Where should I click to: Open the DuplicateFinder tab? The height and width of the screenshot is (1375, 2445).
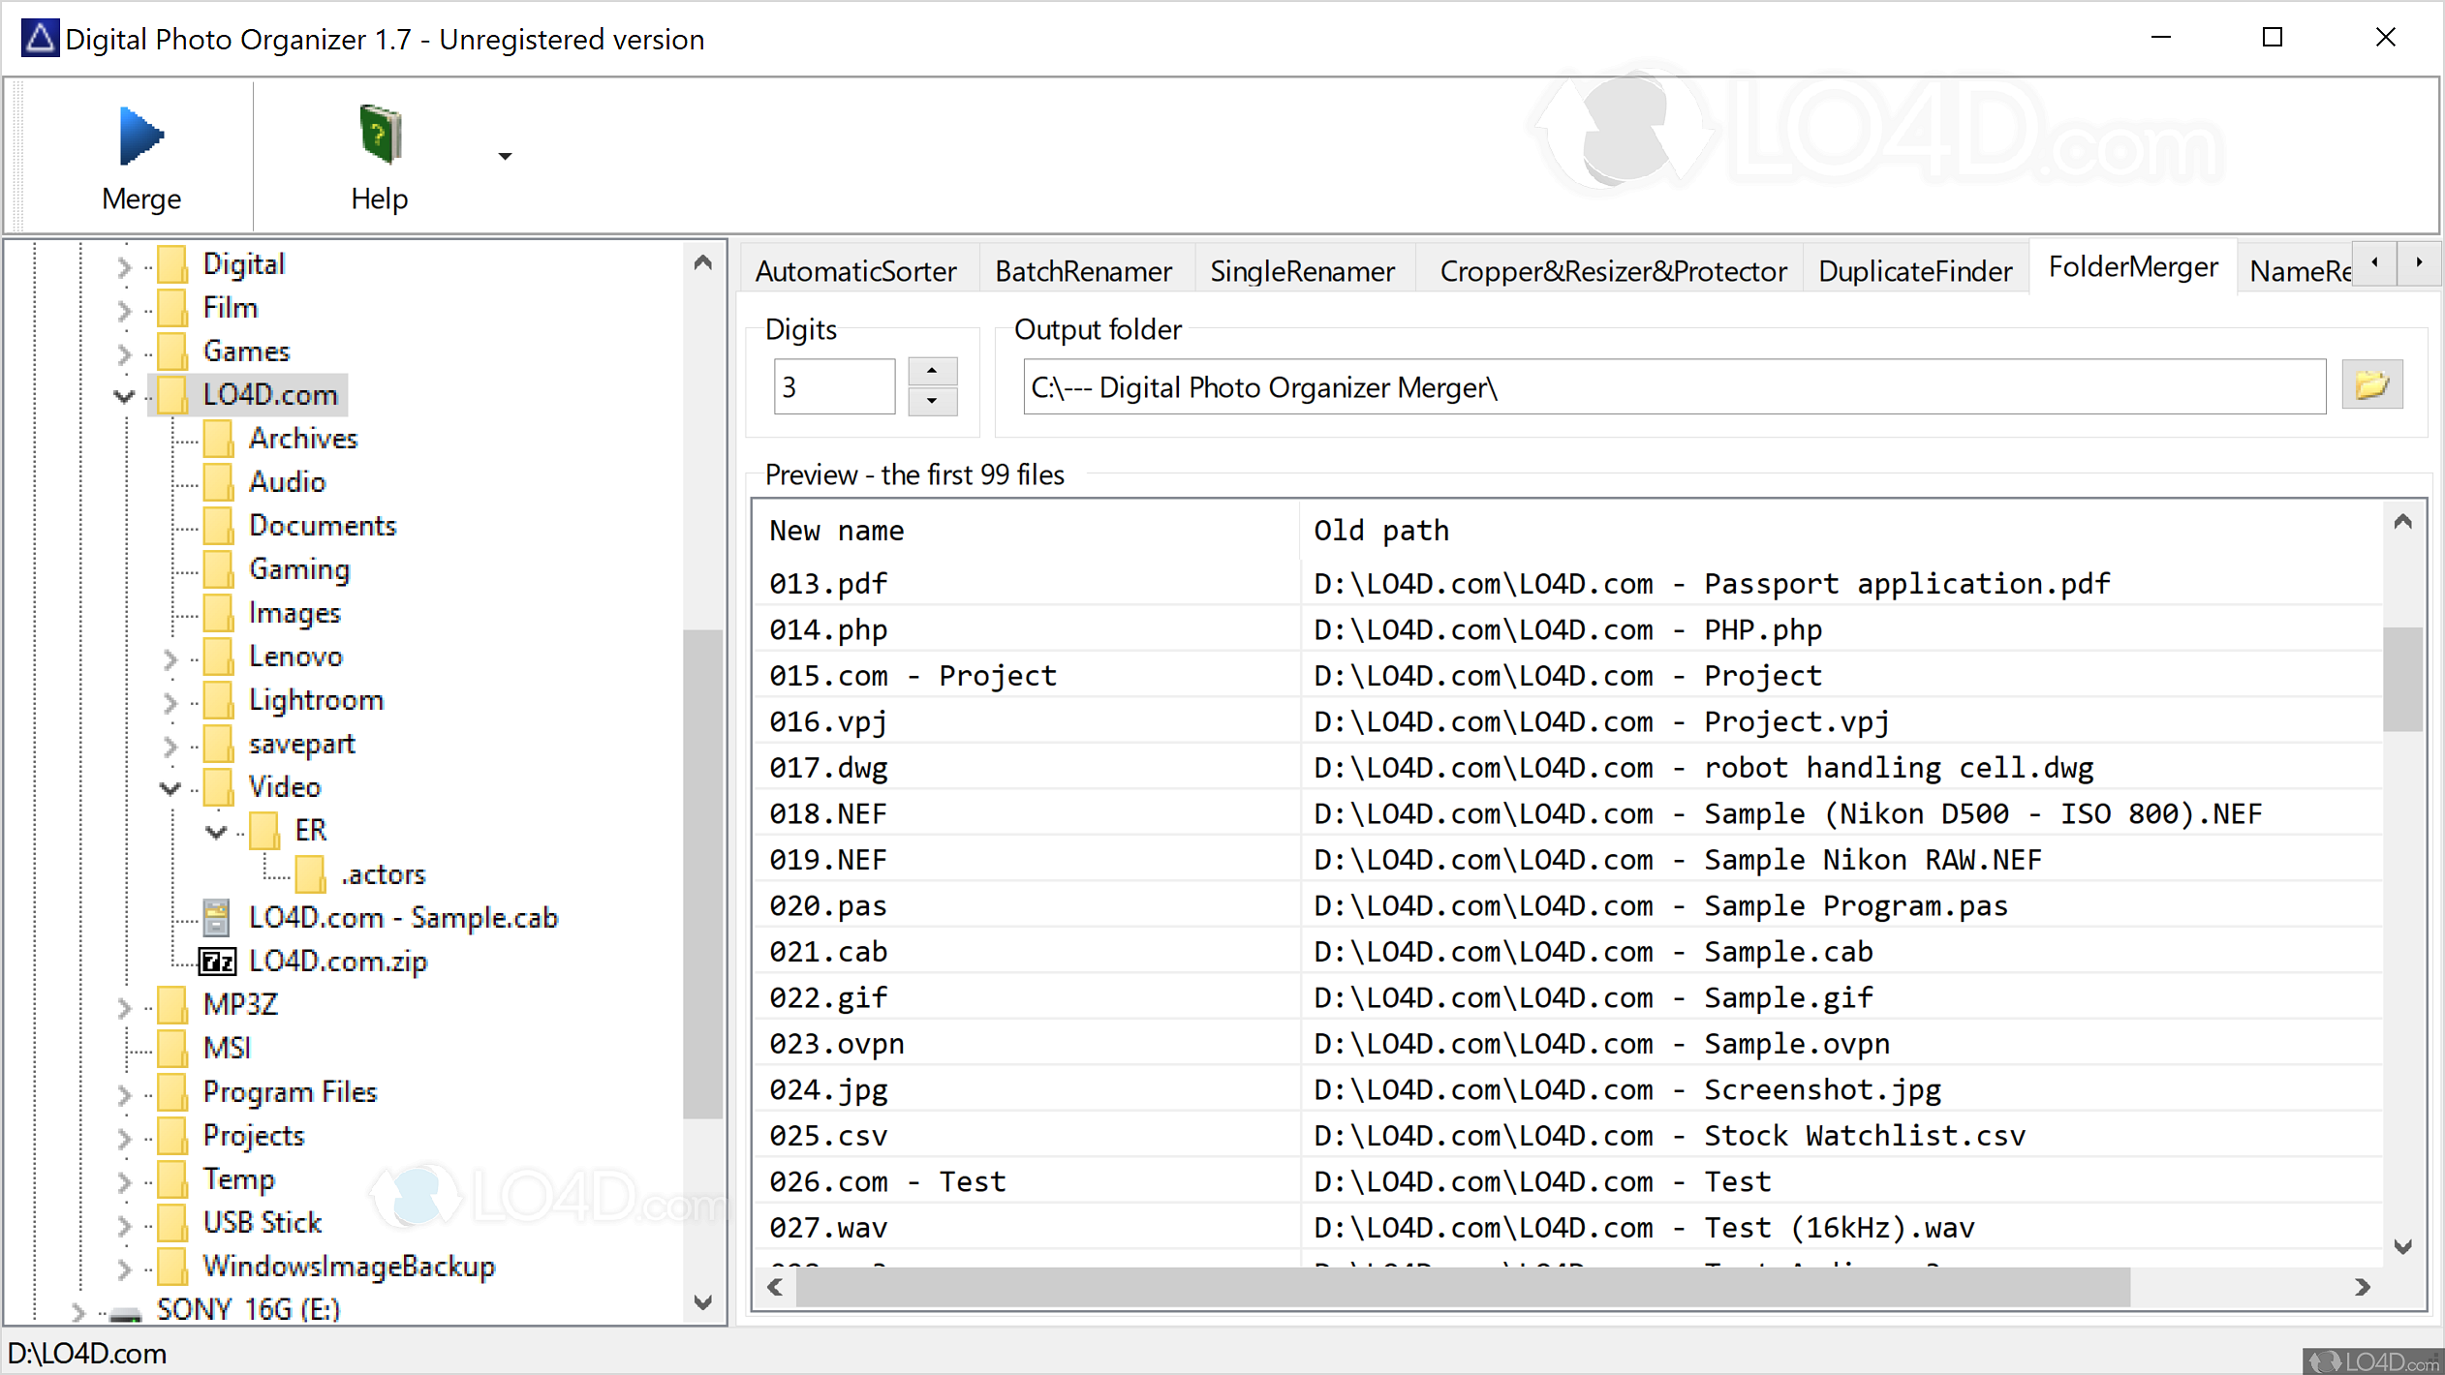tap(1914, 271)
